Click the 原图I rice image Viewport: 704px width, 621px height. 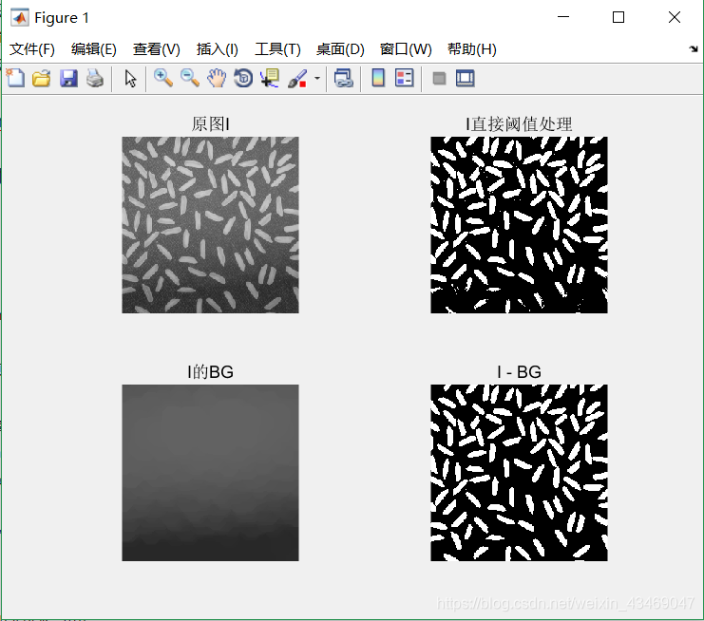210,225
